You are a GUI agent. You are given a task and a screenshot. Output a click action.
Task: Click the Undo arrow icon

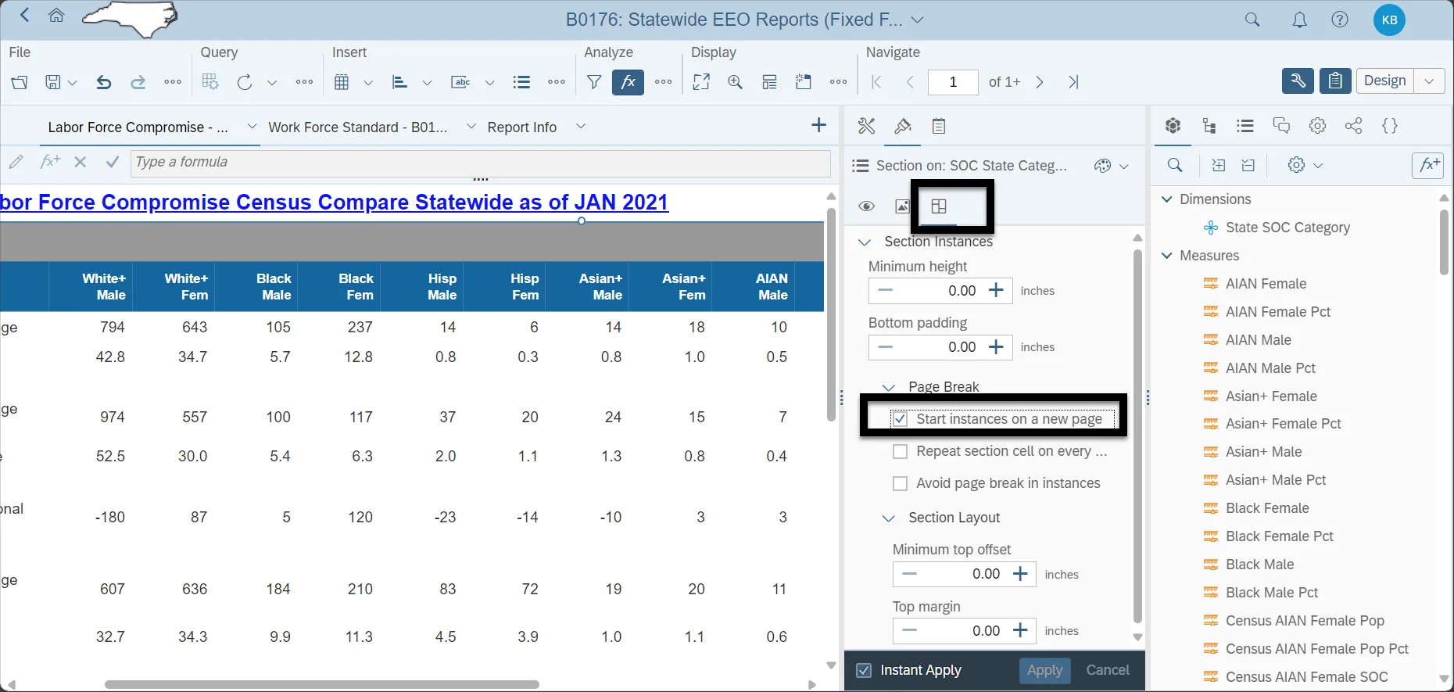point(103,82)
